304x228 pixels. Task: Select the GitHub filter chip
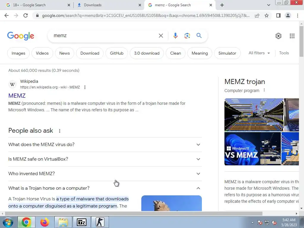(x=116, y=53)
